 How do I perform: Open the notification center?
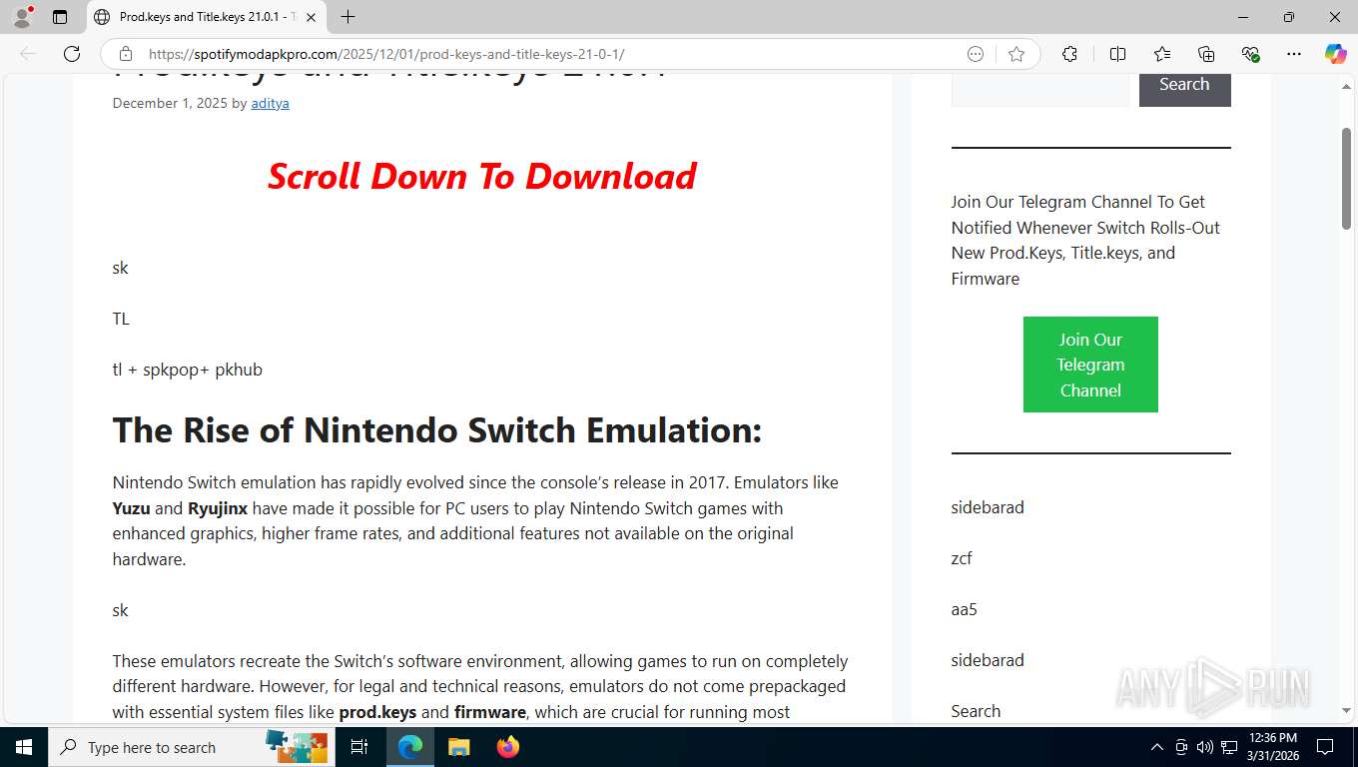pyautogui.click(x=1325, y=747)
